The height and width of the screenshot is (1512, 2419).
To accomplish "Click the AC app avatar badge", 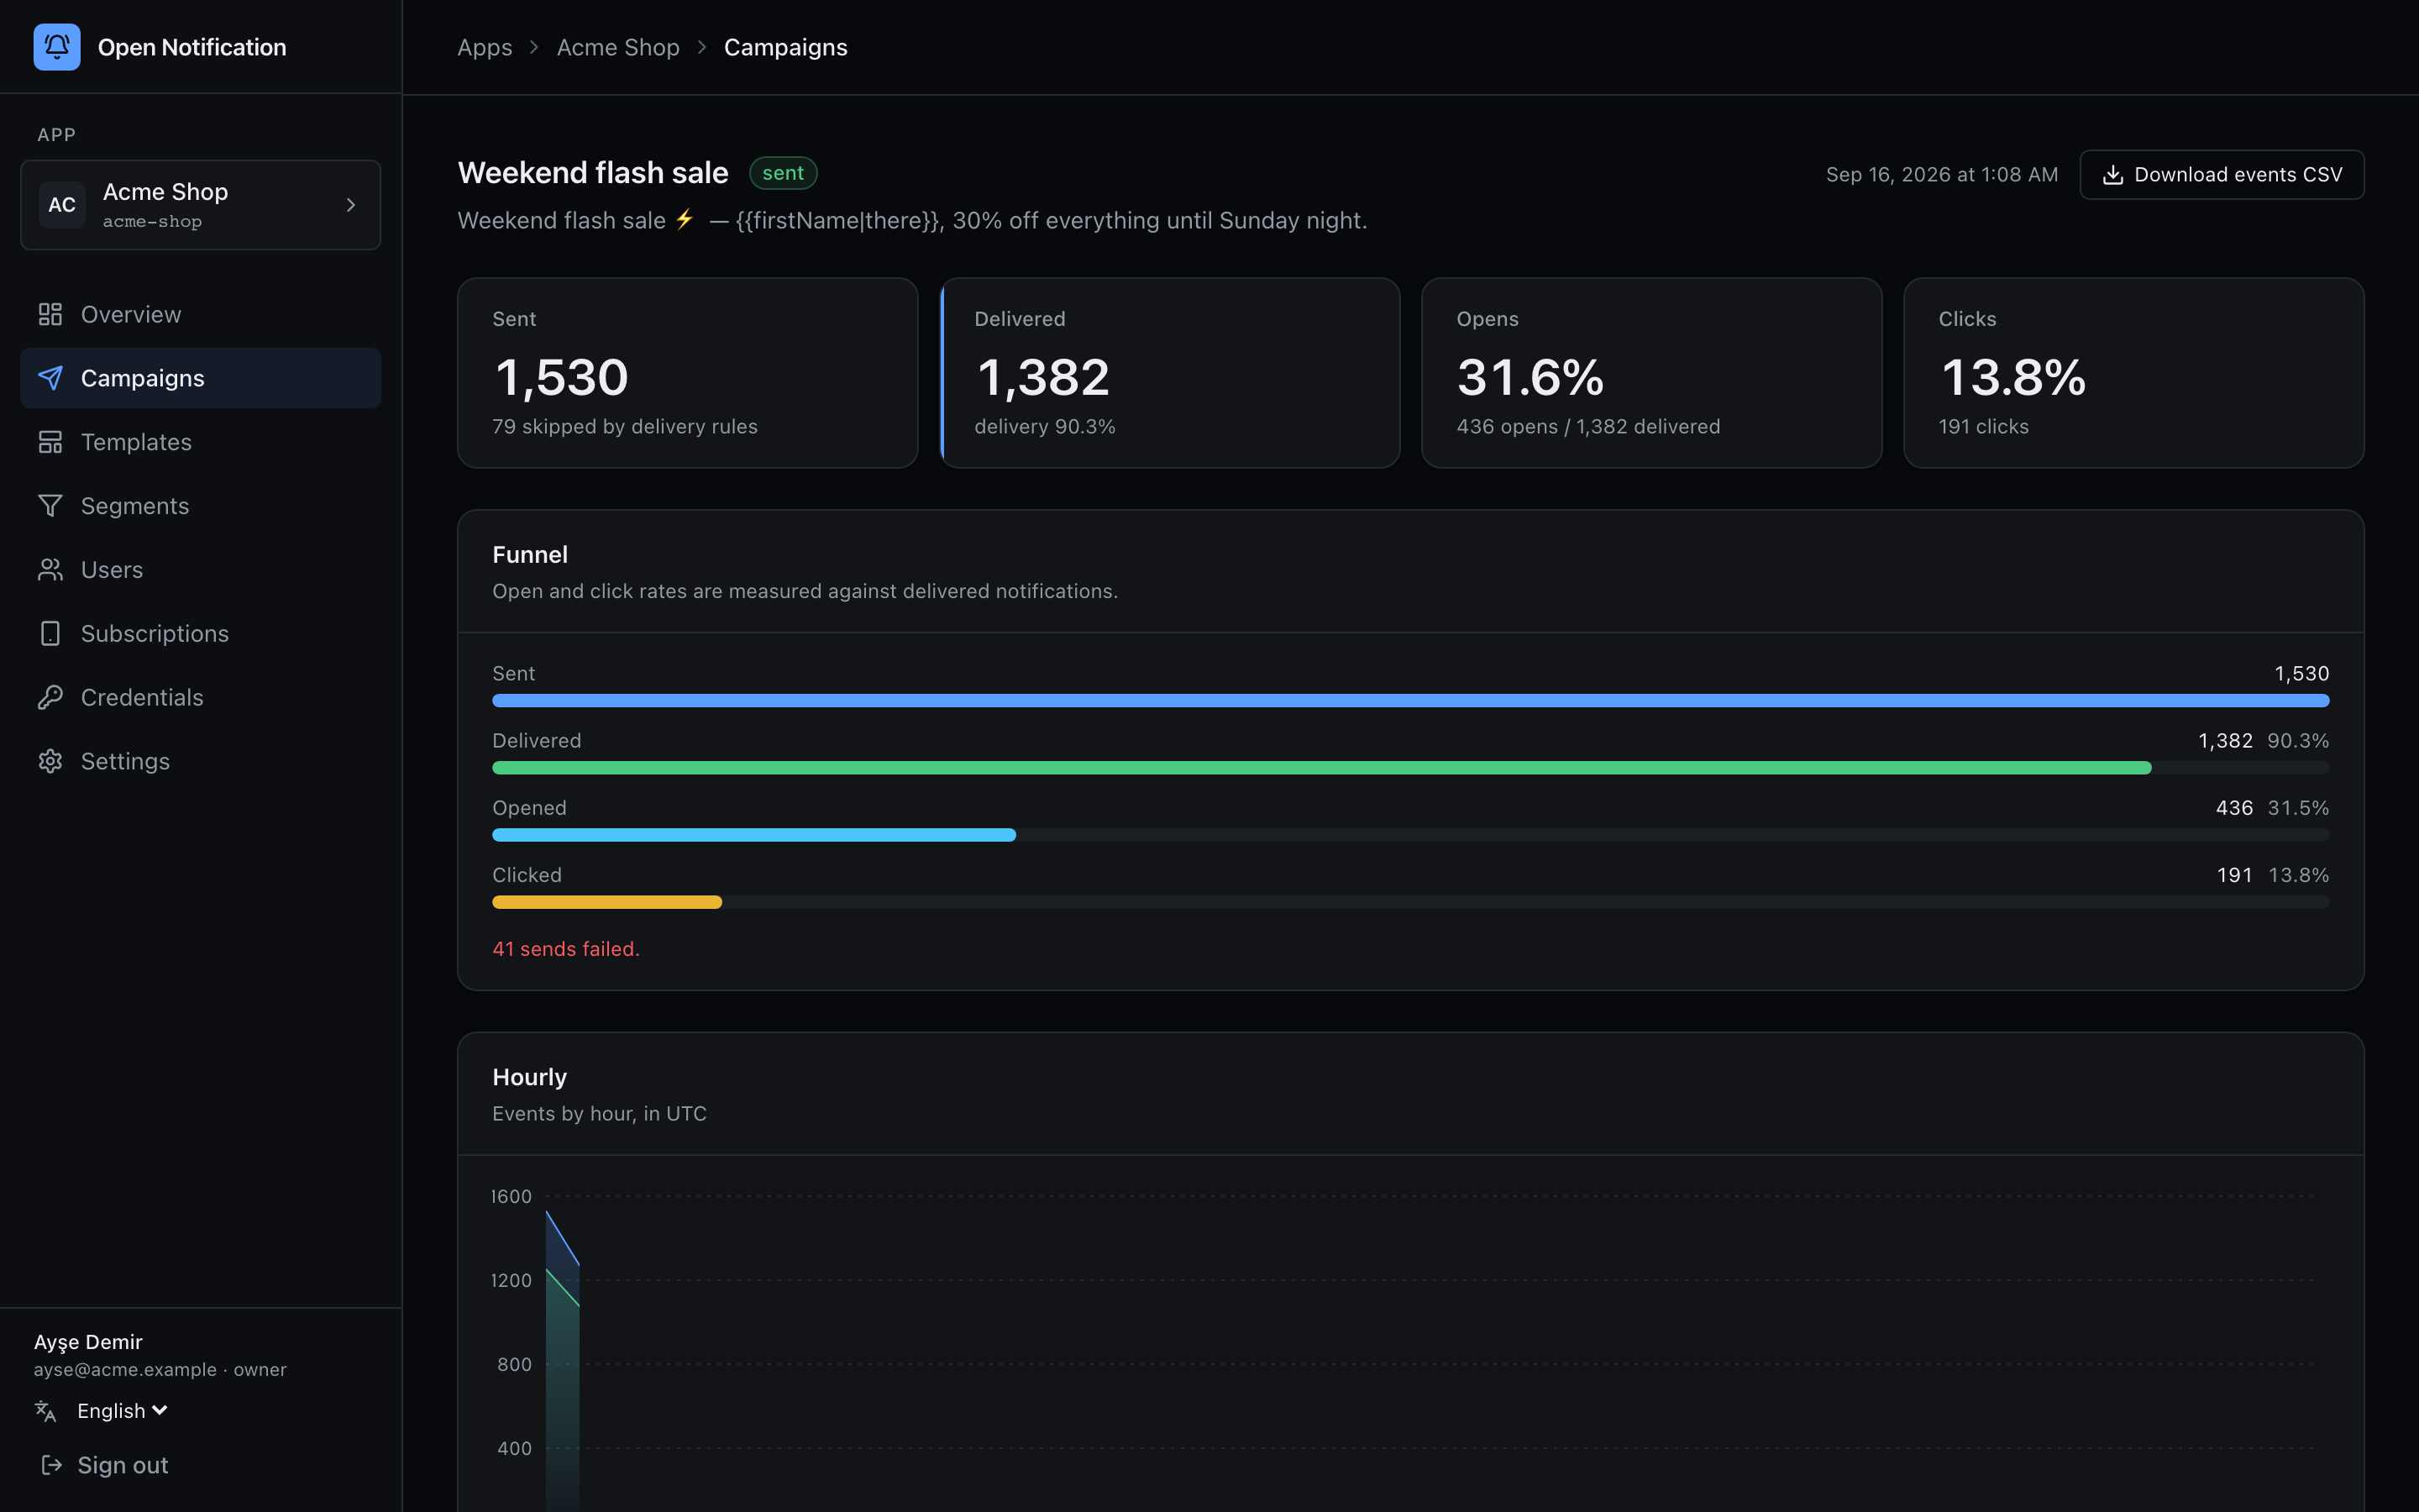I will point(62,205).
